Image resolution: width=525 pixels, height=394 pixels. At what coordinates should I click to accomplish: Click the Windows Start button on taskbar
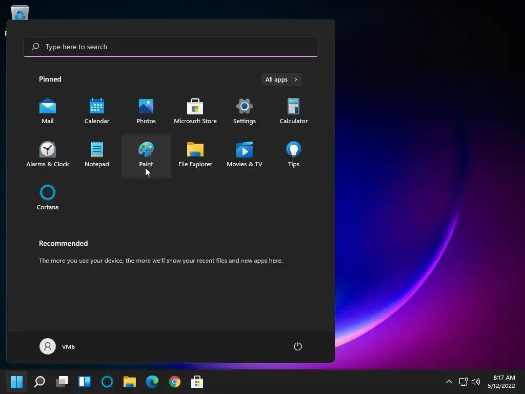(16, 382)
